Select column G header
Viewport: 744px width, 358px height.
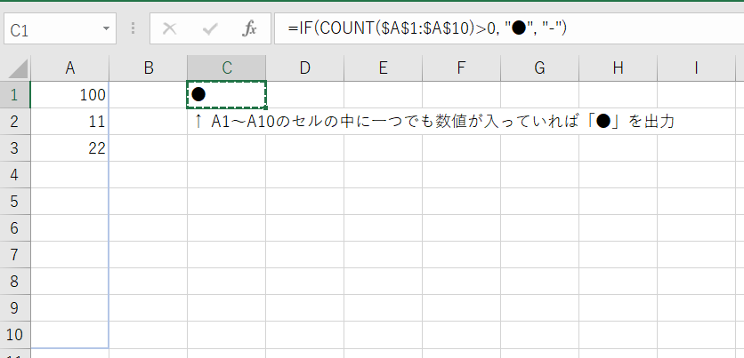tap(539, 68)
